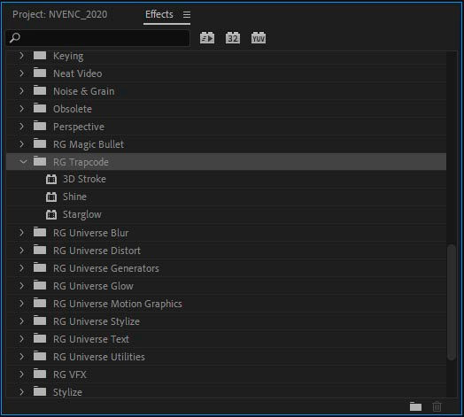The height and width of the screenshot is (417, 464).
Task: Click the Perspective folder icon
Action: pyautogui.click(x=40, y=126)
